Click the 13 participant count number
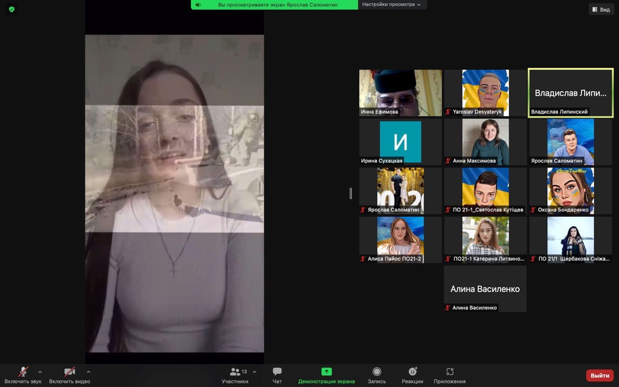Viewport: 619px width, 387px height. [244, 372]
